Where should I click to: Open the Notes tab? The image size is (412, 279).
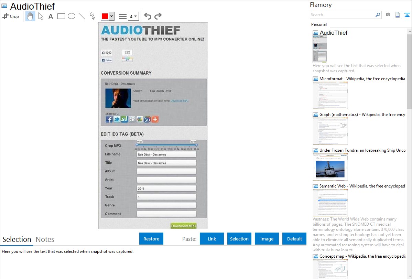point(45,239)
